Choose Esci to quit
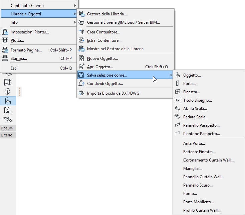 (39, 68)
